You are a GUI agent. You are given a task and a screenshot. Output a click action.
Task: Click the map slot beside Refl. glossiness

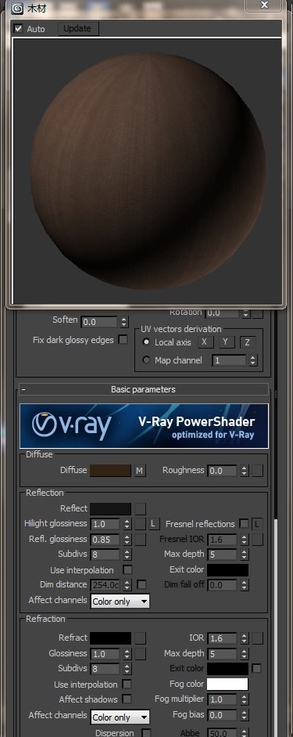[140, 539]
